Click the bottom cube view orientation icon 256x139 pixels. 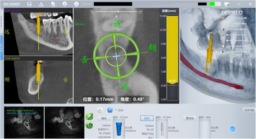[x=252, y=60]
